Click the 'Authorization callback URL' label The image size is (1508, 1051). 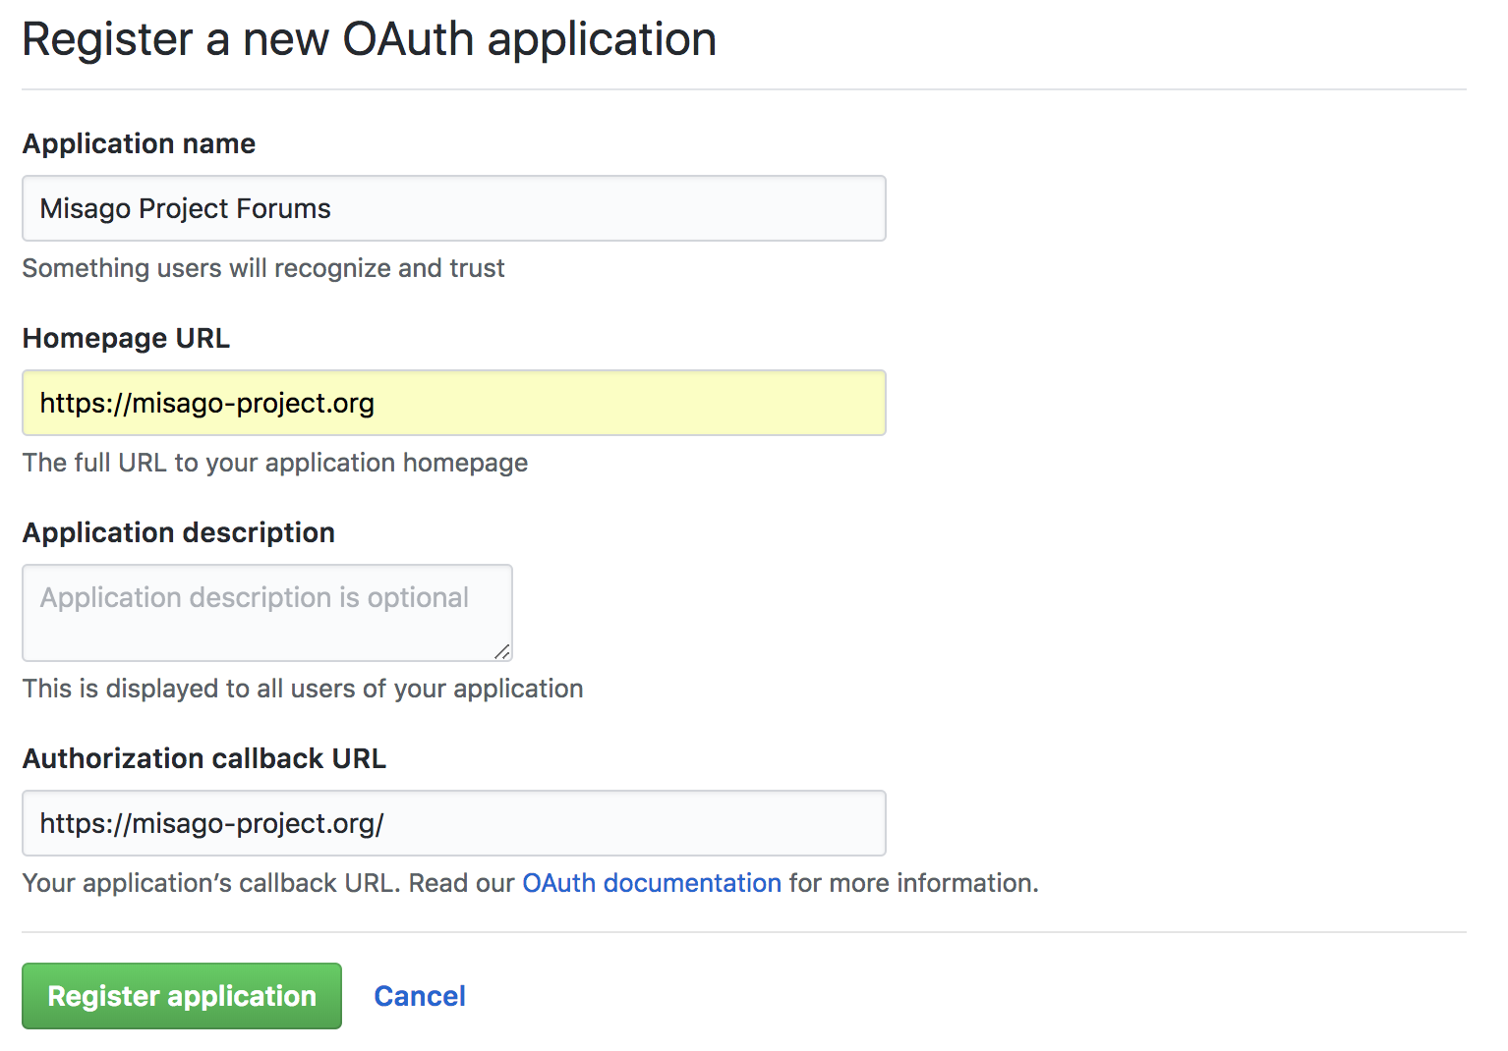pos(204,758)
